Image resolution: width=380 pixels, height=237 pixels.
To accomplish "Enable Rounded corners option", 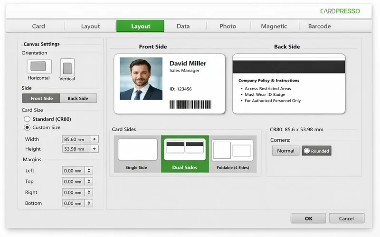I will pos(316,151).
